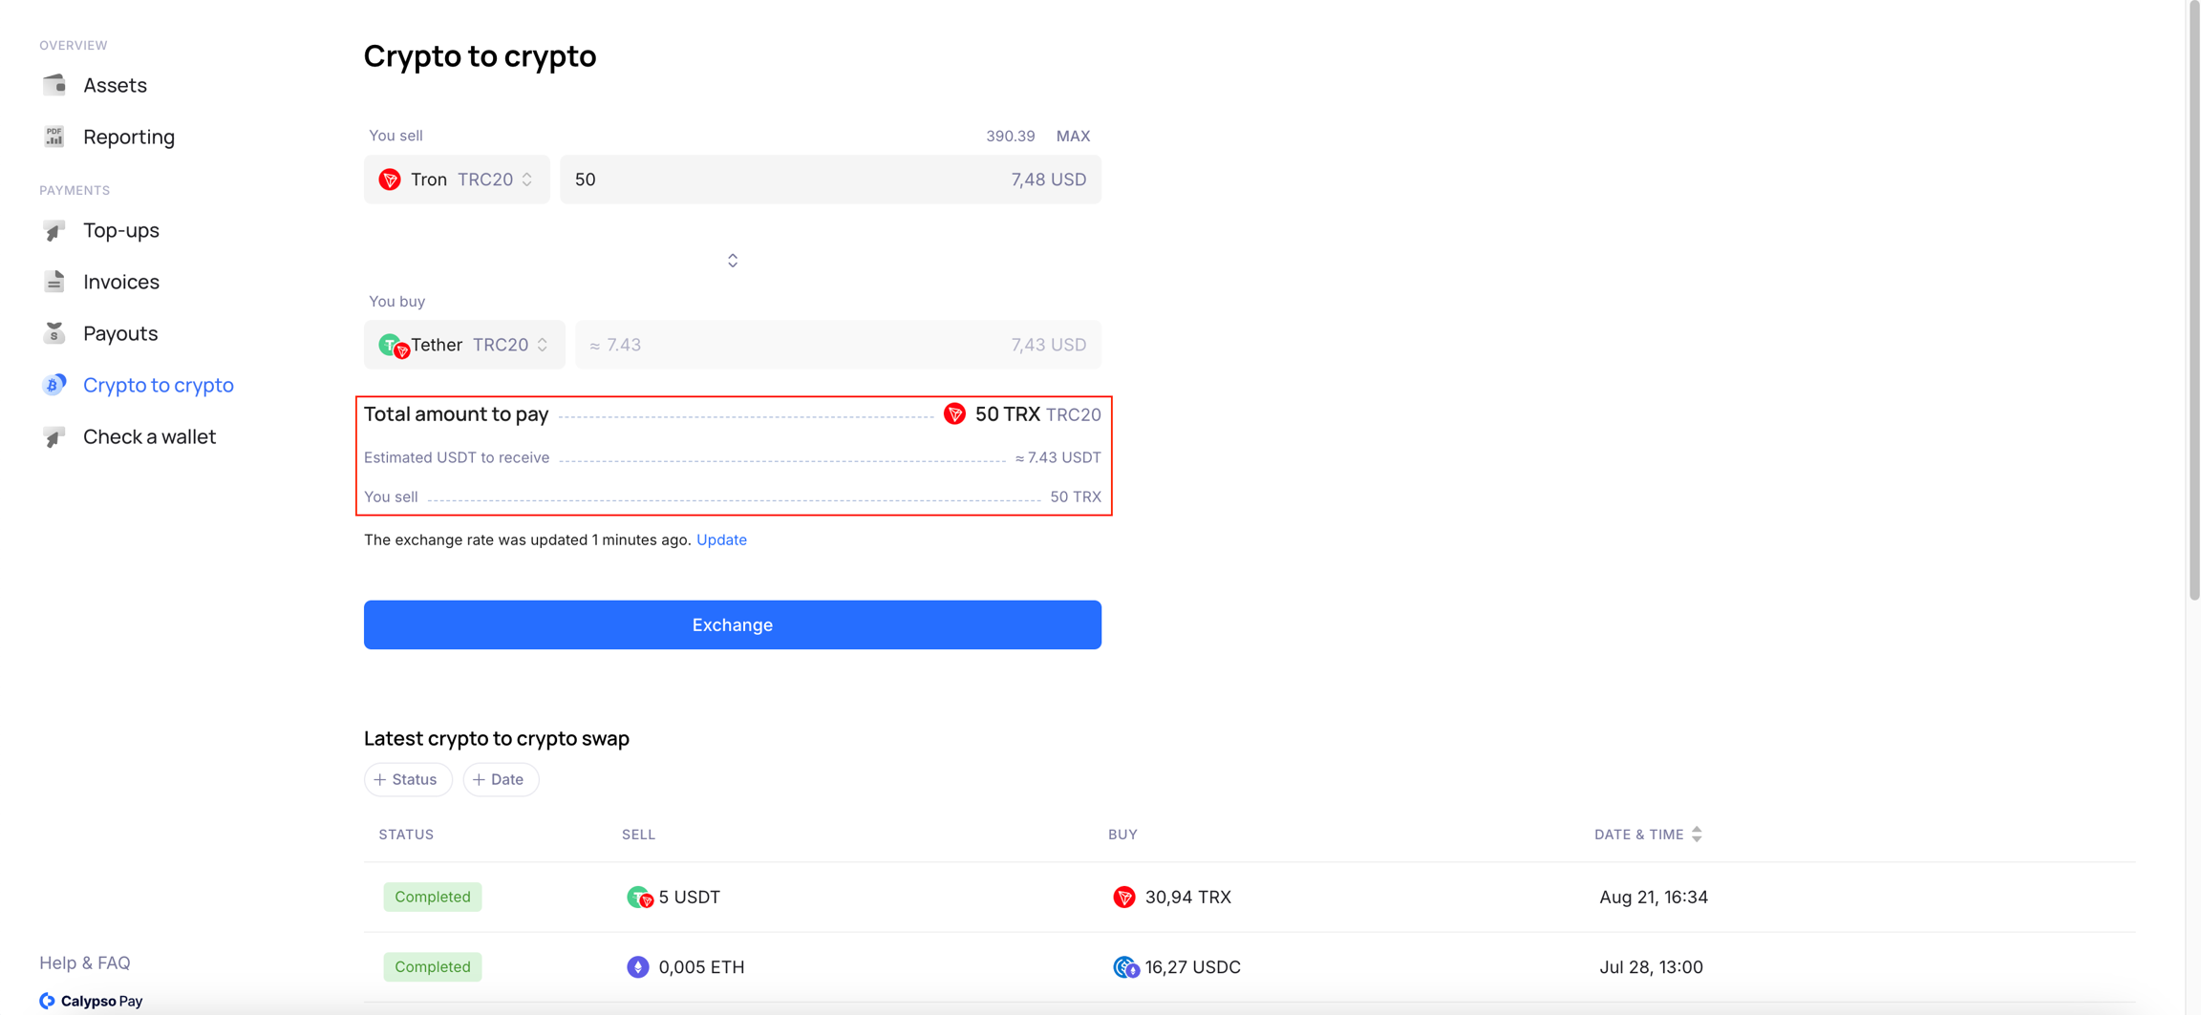The height and width of the screenshot is (1015, 2201).
Task: Click the Top-ups sidebar icon
Action: (54, 230)
